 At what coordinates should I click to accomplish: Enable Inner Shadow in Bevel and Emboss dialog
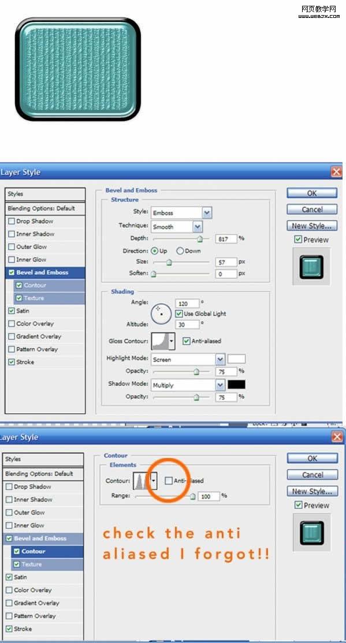tap(11, 234)
